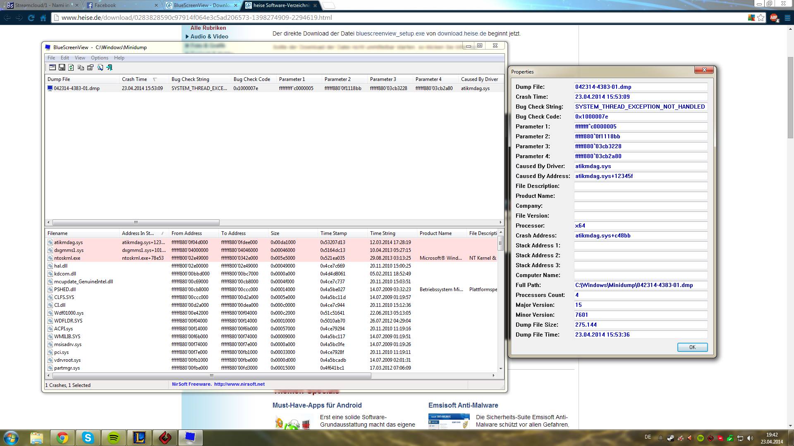Open Spotify from the taskbar

point(114,438)
